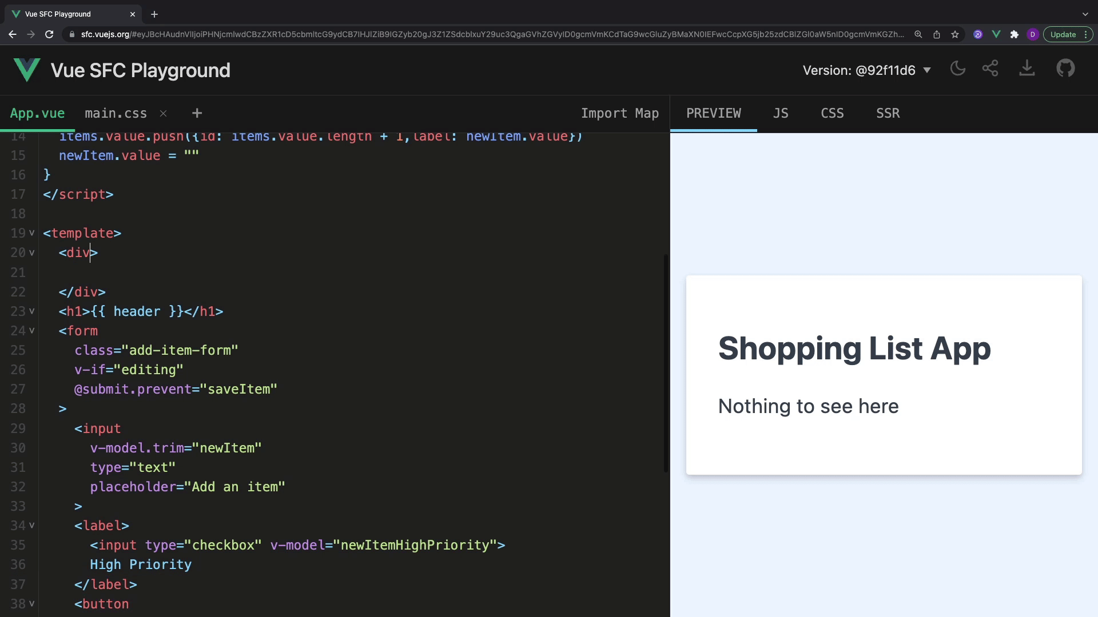Reload the page
This screenshot has width=1098, height=617.
click(49, 34)
